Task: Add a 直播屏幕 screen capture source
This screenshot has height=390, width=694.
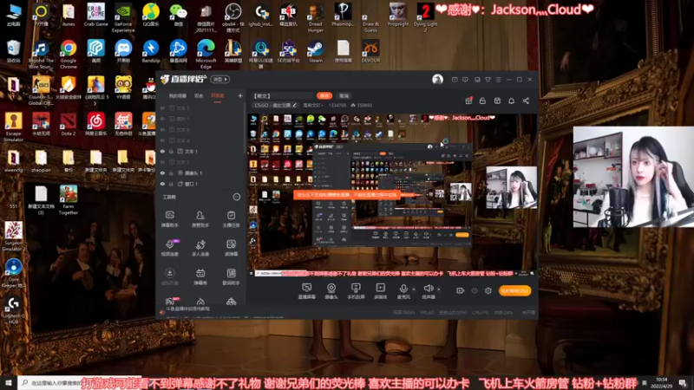Action: [307, 291]
